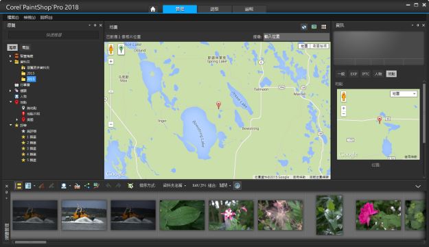The width and height of the screenshot is (429, 247).
Task: Click the blue info icon in organizer toolbar
Action: [x=237, y=186]
